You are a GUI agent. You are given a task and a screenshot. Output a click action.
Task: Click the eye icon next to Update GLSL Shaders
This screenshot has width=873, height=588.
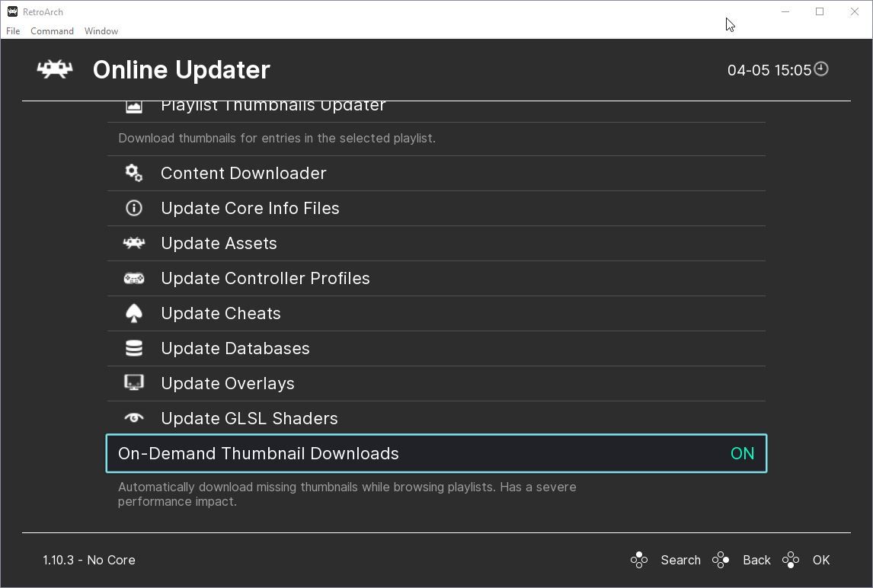133,418
